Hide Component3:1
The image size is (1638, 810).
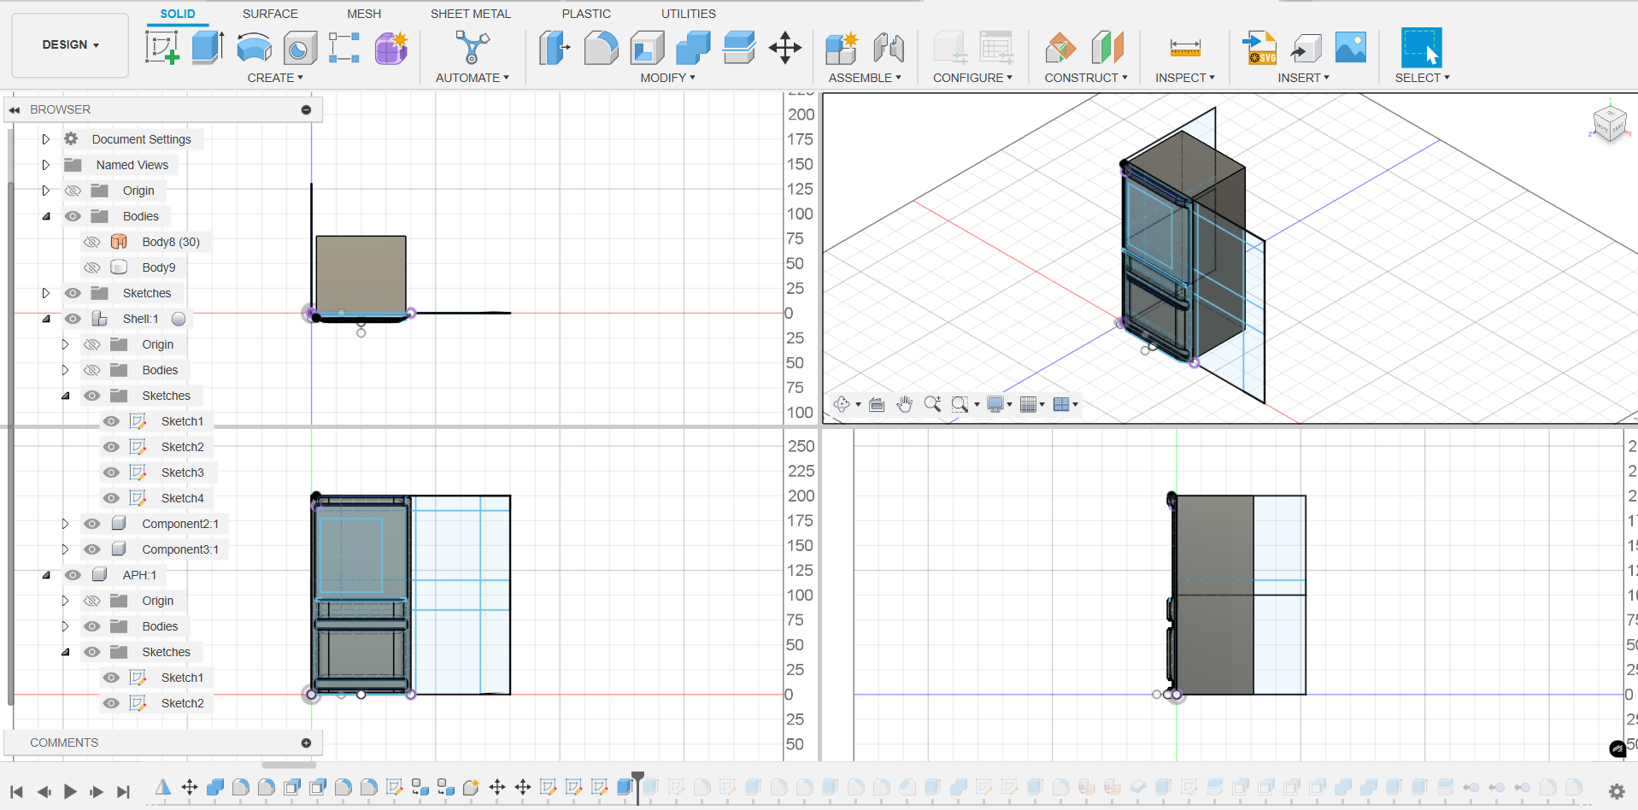pos(92,549)
